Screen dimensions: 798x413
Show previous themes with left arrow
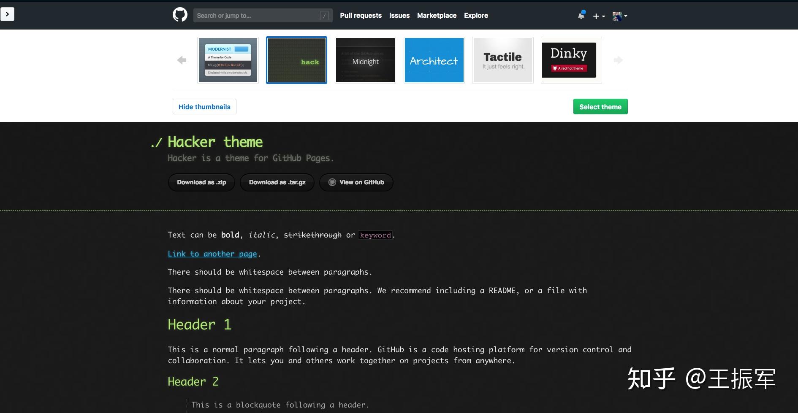coord(182,60)
